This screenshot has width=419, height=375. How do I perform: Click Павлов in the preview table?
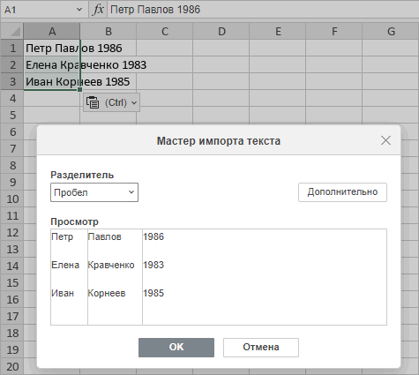point(104,236)
